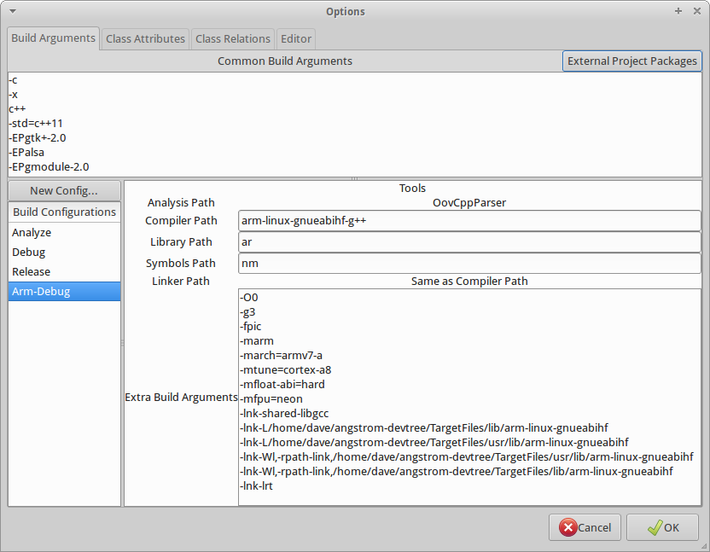Click the Build Configurations column header

[64, 212]
